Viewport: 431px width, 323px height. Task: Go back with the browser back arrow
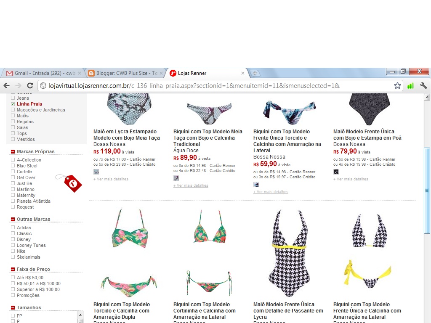click(7, 86)
